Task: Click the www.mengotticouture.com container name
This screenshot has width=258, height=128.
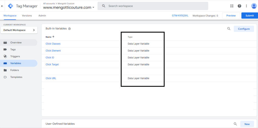Action: [x=67, y=8]
